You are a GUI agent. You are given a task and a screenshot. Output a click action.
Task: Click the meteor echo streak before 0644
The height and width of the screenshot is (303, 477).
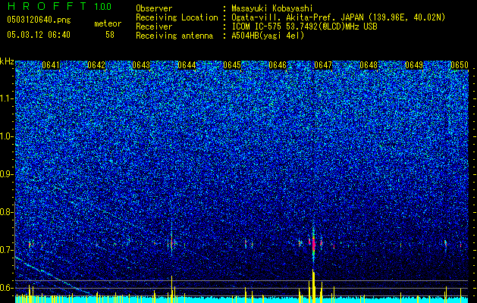coord(171,242)
